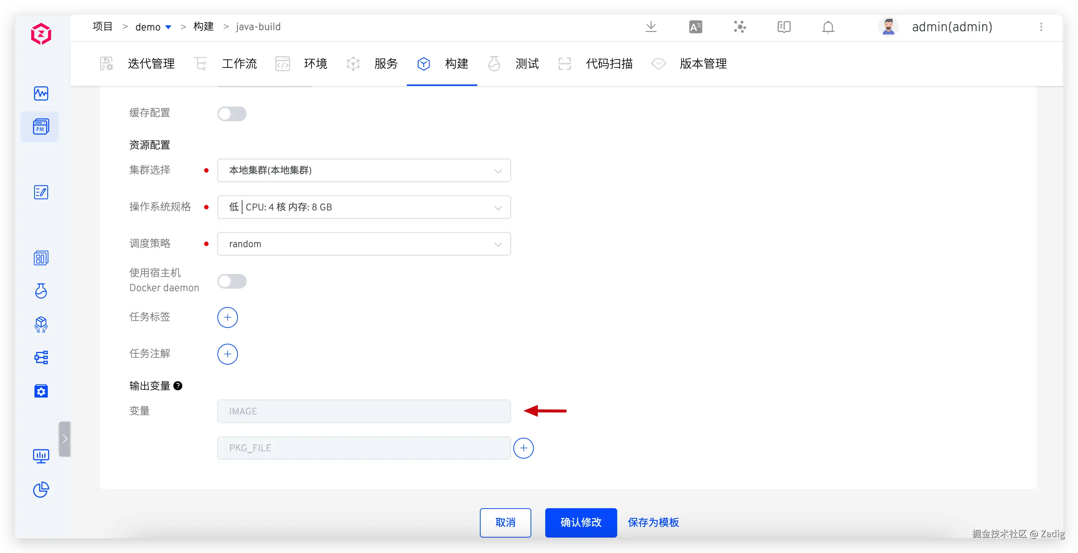Click the IMAGE variable field
Viewport: 1078px width, 553px height.
click(x=364, y=412)
